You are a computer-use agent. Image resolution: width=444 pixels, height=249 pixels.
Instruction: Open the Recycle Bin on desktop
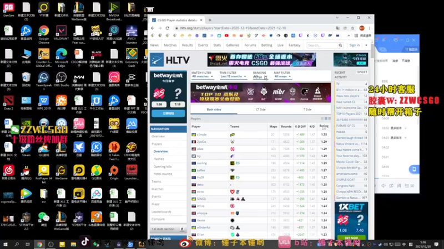(x=26, y=79)
